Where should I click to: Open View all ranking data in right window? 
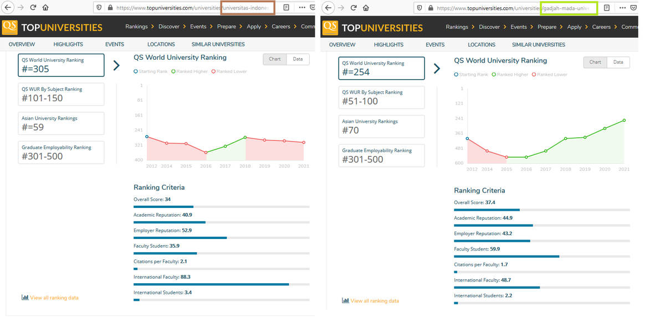375,301
